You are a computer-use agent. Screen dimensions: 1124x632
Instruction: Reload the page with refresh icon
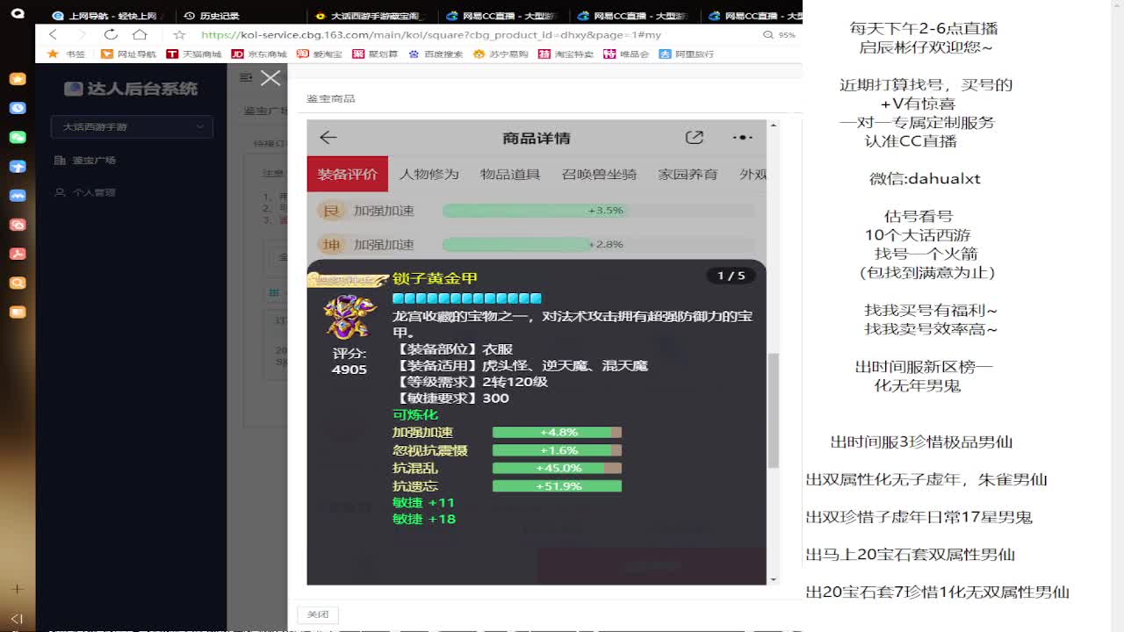111,34
